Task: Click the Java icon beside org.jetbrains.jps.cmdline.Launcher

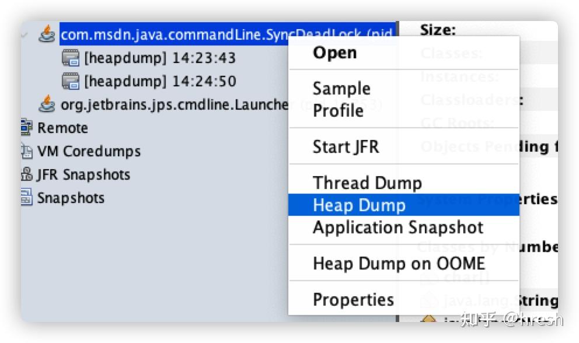Action: pos(47,104)
